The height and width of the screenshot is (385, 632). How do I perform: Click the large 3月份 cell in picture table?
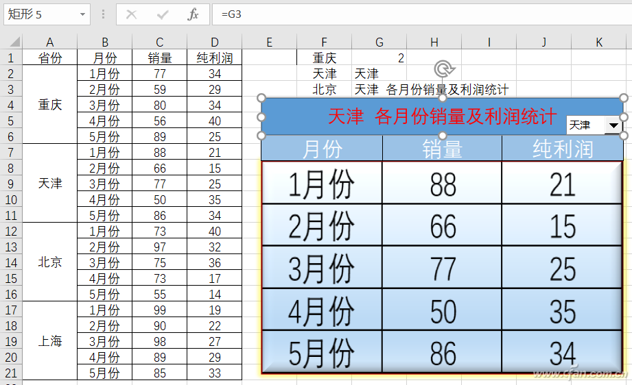coord(322,268)
